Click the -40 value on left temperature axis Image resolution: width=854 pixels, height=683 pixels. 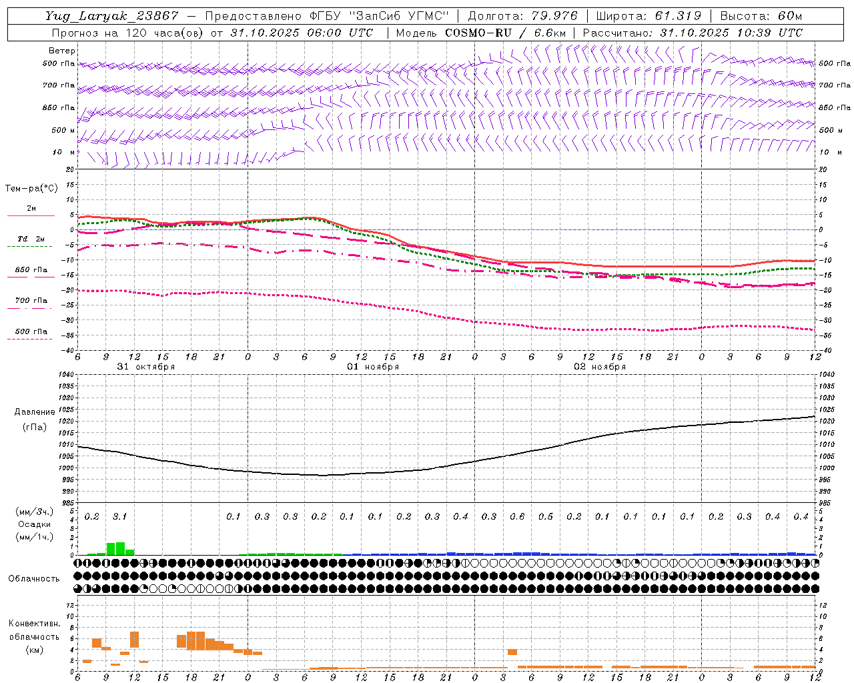[x=66, y=350]
